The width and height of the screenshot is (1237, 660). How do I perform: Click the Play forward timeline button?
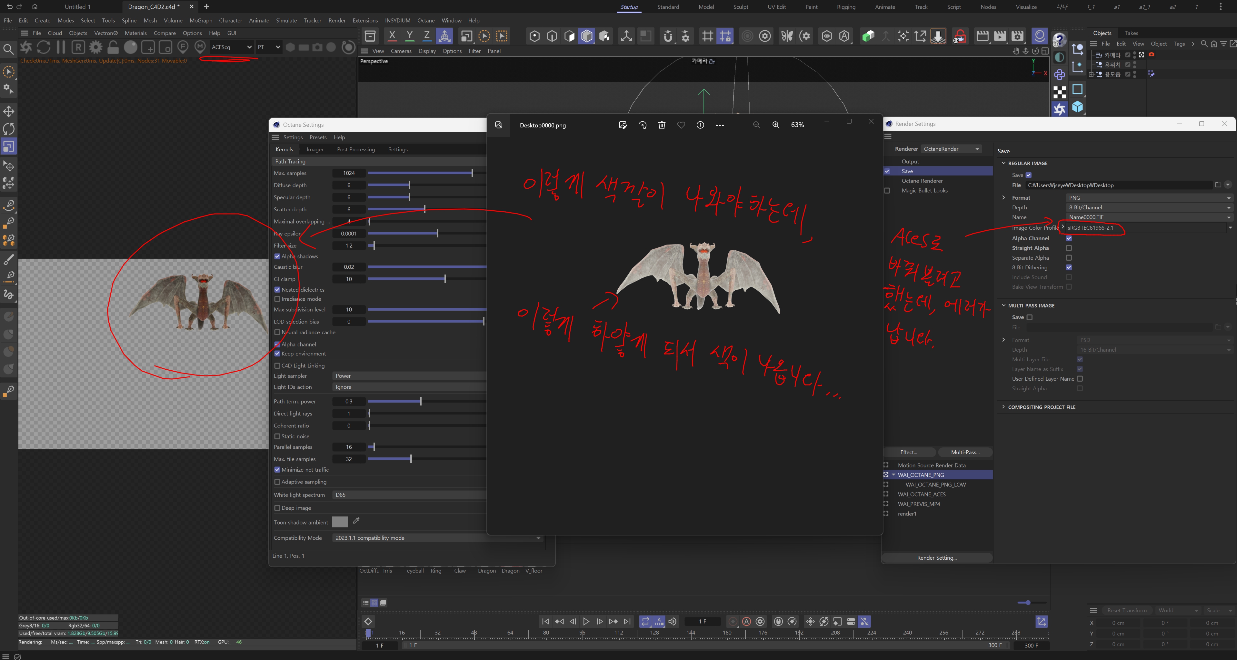[x=586, y=621]
